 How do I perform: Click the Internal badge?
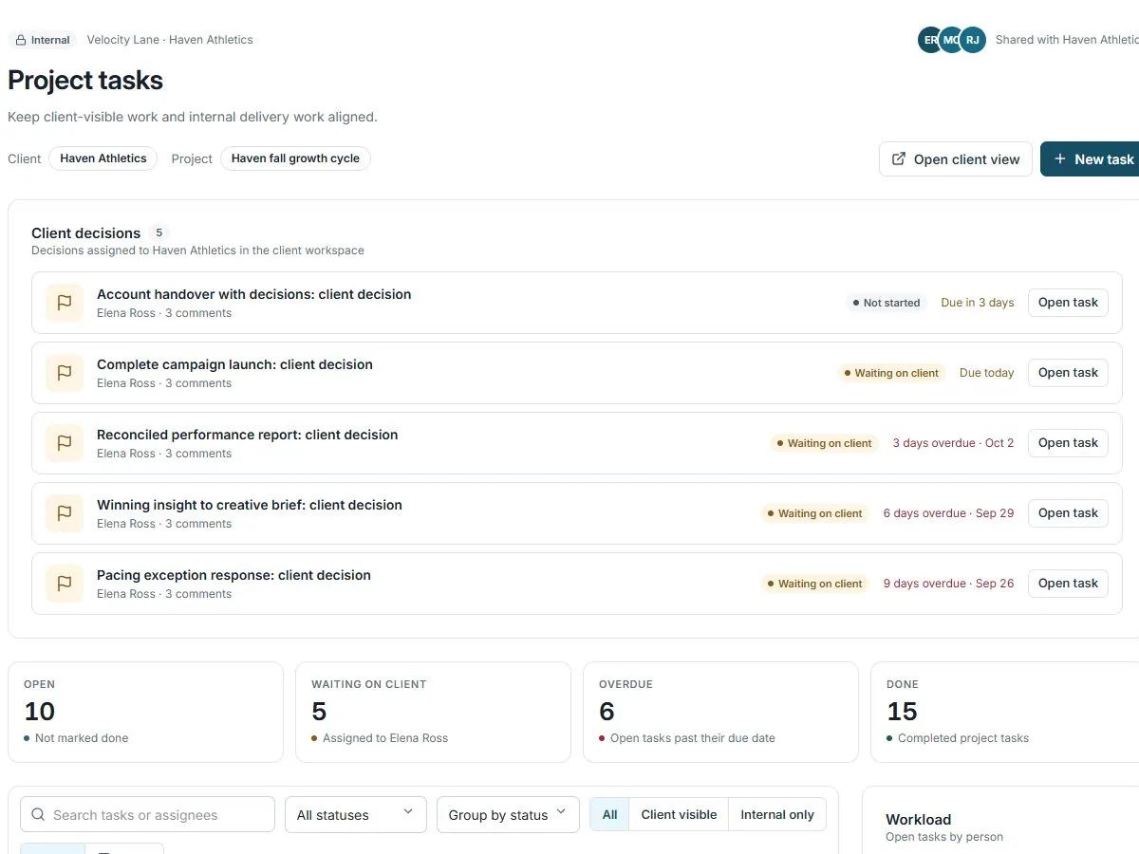[x=43, y=40]
